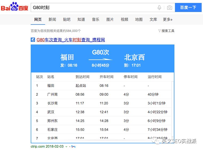Image resolution: width=203 pixels, height=150 pixels.
Task: Select the 武汉 station row
Action: pos(102,112)
